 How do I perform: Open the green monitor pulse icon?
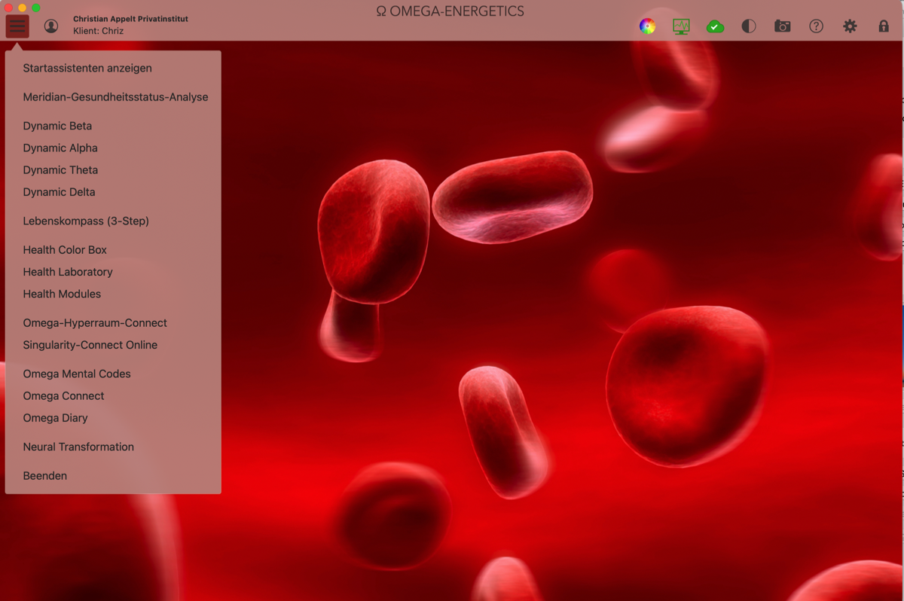tap(681, 26)
